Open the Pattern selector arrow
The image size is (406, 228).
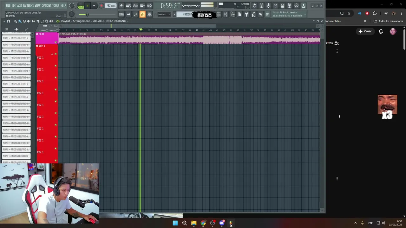click(x=174, y=14)
